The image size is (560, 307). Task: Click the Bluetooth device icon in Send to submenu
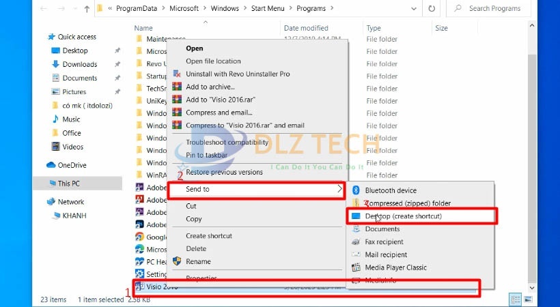[356, 190]
